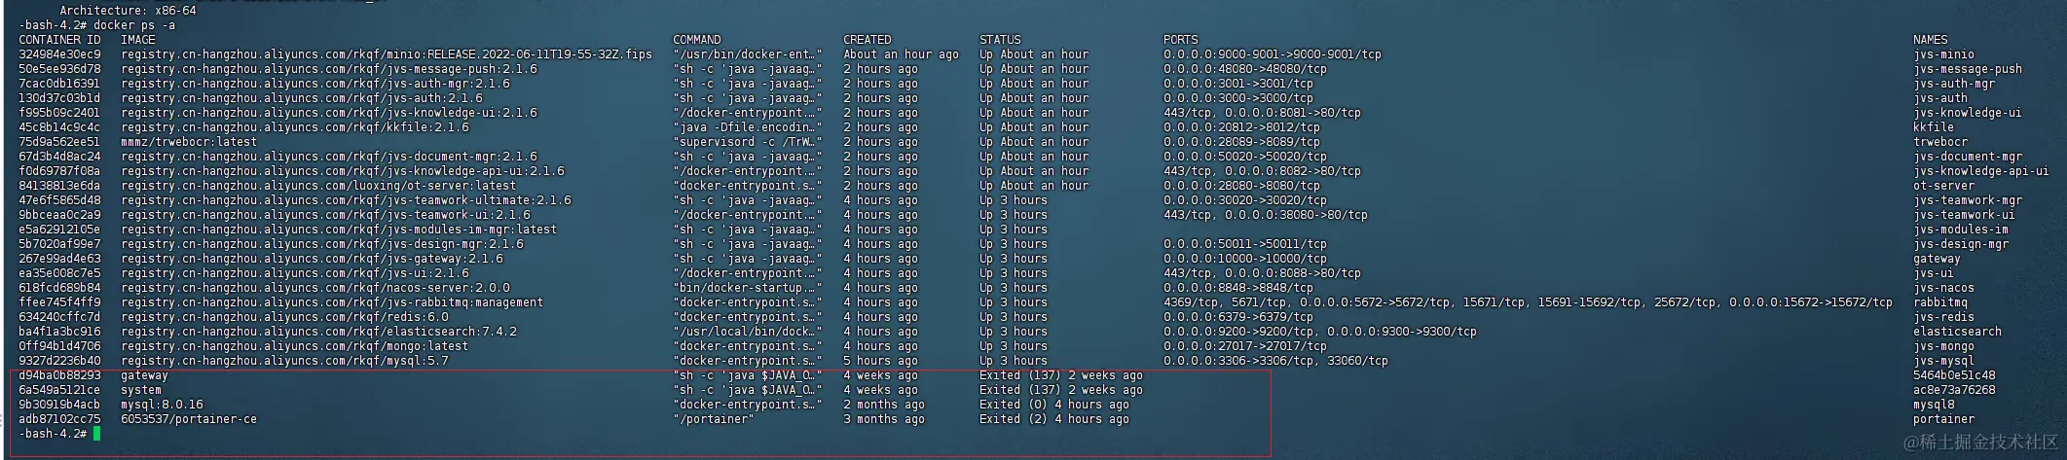
Task: Click the jvs-modules-im container name
Action: [x=1961, y=230]
